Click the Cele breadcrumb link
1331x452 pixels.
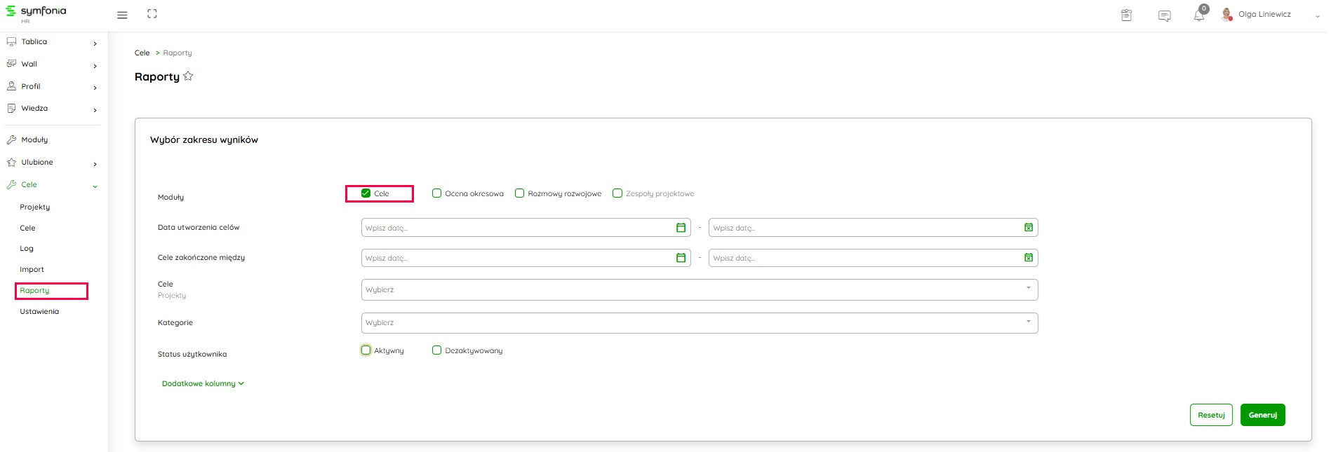pos(142,53)
